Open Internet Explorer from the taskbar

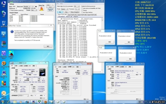click(x=9, y=102)
